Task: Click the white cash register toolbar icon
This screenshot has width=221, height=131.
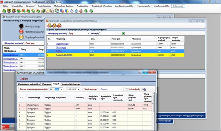Action: point(72,11)
